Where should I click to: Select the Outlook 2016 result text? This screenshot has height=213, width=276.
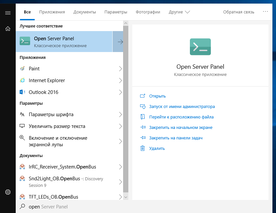(44, 92)
